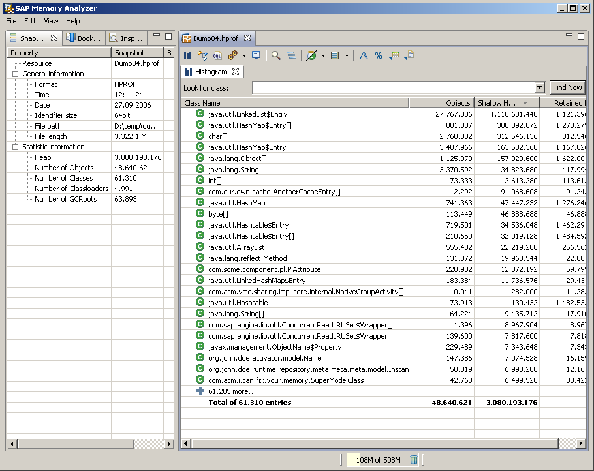
Task: Click the stacked bars grouping icon
Action: click(x=291, y=55)
